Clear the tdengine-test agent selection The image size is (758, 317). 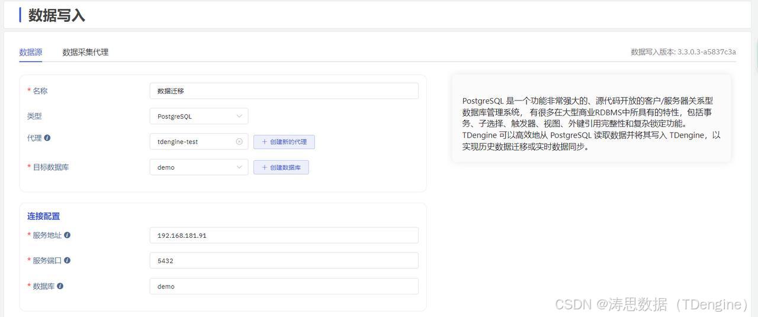(x=239, y=141)
